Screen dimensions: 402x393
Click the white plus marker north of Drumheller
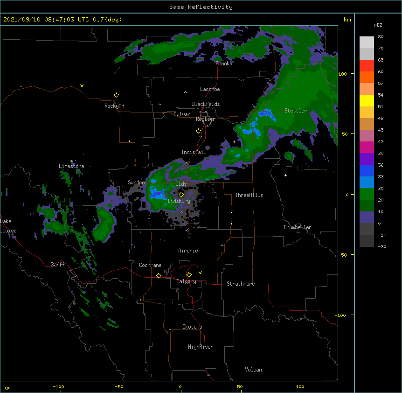tap(285, 175)
